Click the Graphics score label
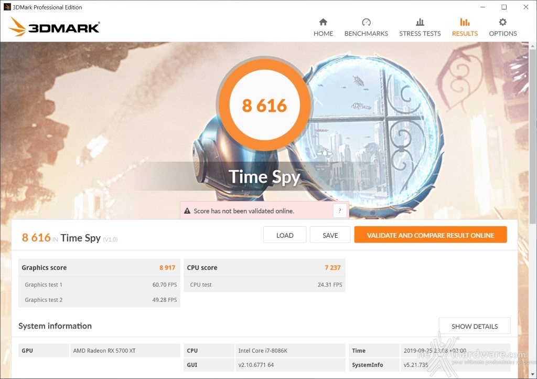This screenshot has width=537, height=379. (x=44, y=268)
